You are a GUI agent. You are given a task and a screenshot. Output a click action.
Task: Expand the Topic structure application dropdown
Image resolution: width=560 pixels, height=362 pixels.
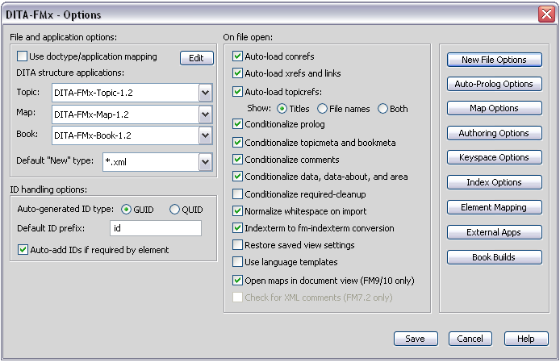(x=205, y=93)
